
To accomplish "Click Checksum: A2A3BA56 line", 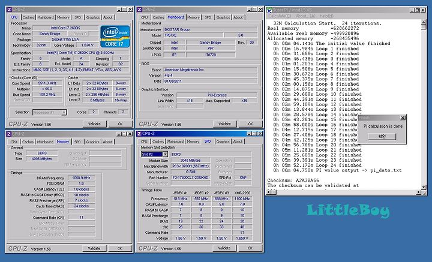I will (293, 180).
